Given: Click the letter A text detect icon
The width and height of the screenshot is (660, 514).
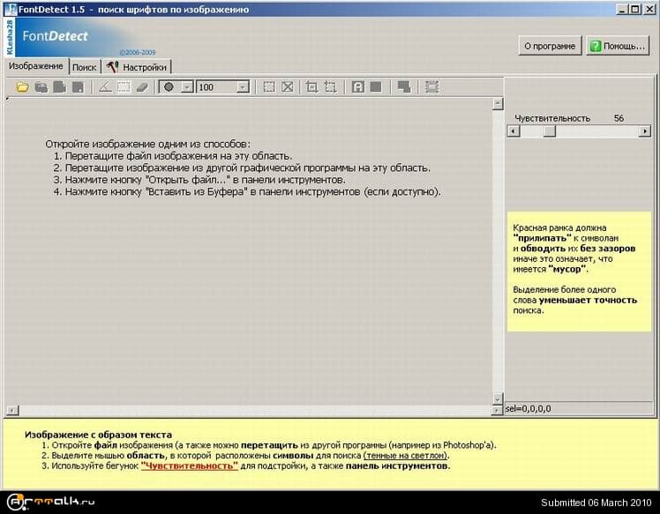Looking at the screenshot, I should 357,87.
